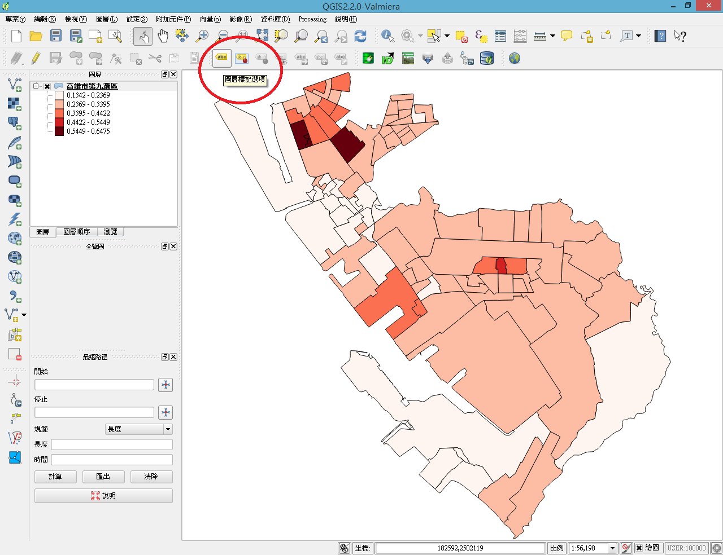Click the blue globe icon in toolbar
Viewport: 723px width, 555px height.
[x=514, y=58]
